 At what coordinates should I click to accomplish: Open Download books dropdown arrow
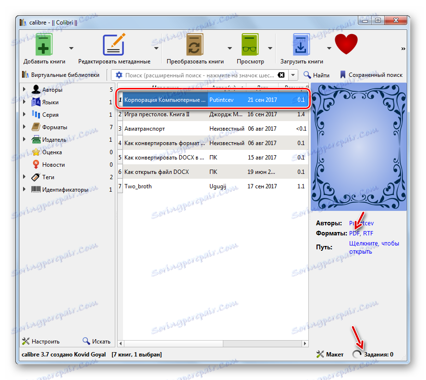point(329,49)
